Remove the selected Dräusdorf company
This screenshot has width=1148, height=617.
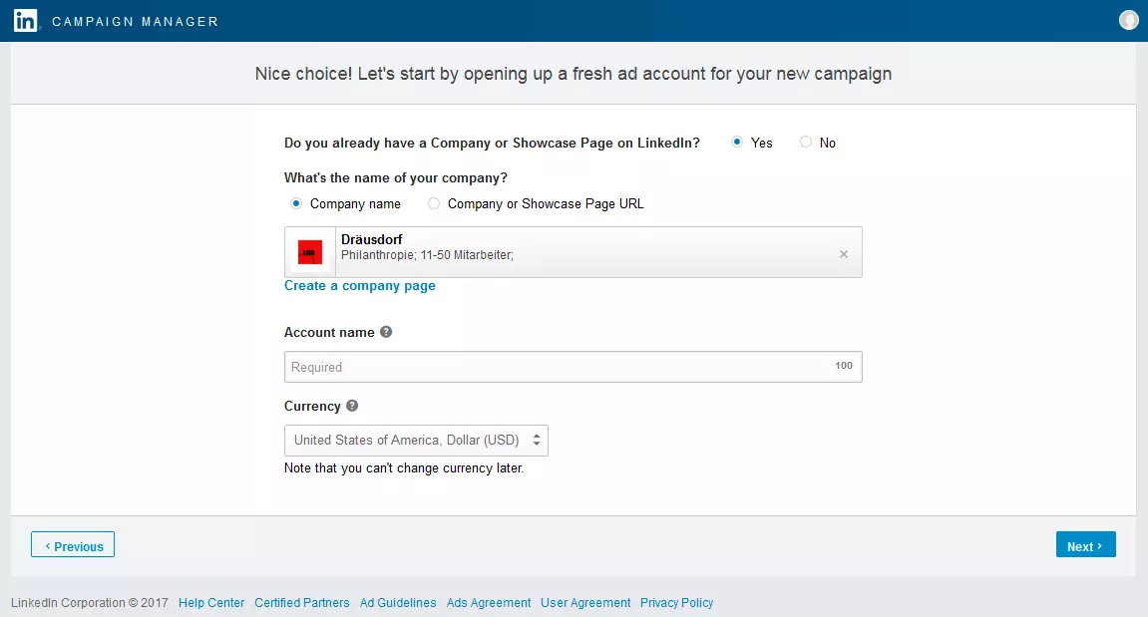coord(844,254)
